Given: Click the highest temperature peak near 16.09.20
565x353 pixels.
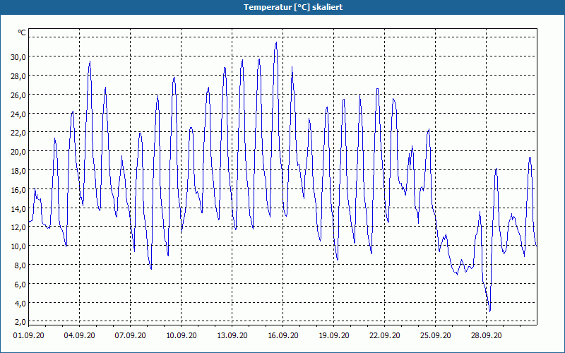Looking at the screenshot, I should [x=276, y=43].
